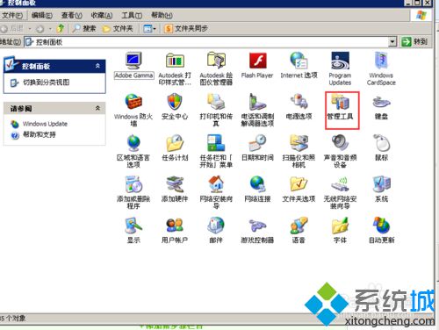The width and height of the screenshot is (439, 330).
Task: Open 字体 folder icon
Action: click(340, 230)
